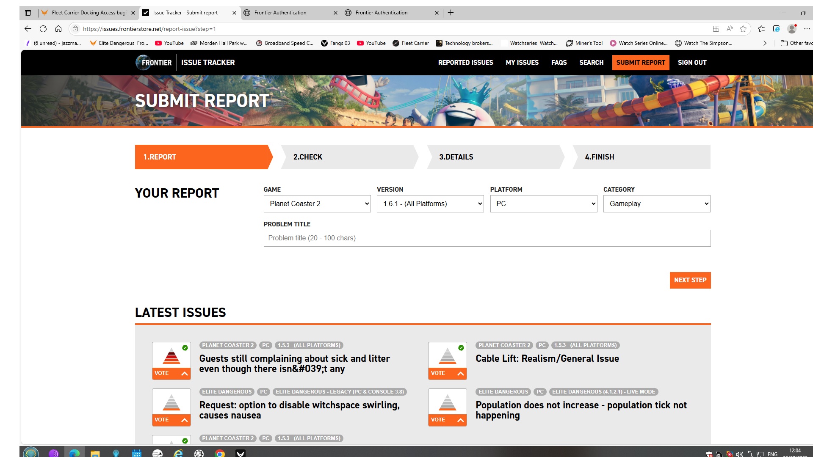Select step 3.Details in progress bar

tap(495, 157)
